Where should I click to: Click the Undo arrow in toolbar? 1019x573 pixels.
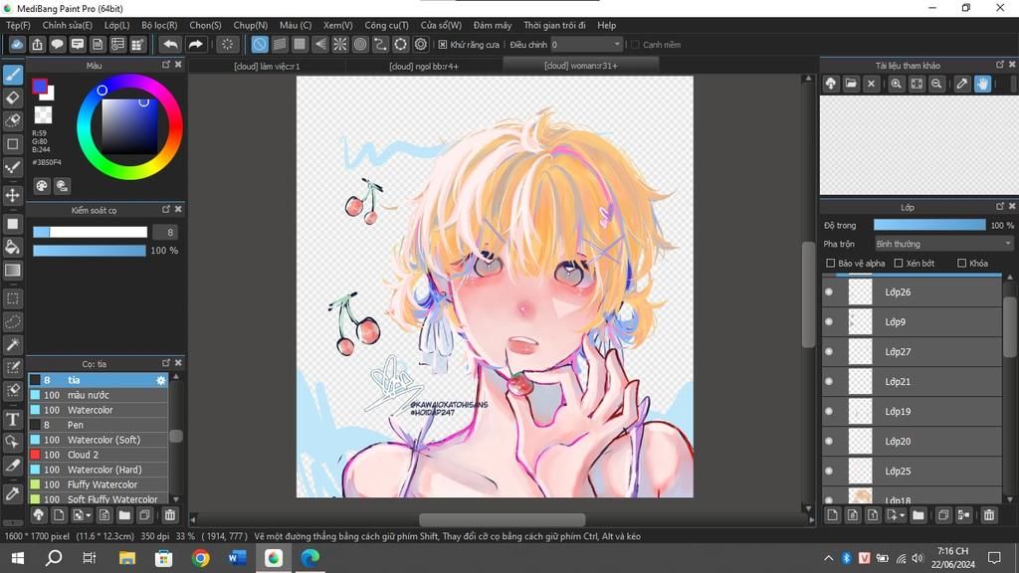coord(170,44)
